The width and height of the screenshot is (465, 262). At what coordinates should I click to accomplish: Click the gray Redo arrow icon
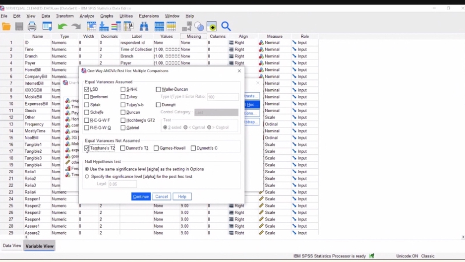[76, 27]
